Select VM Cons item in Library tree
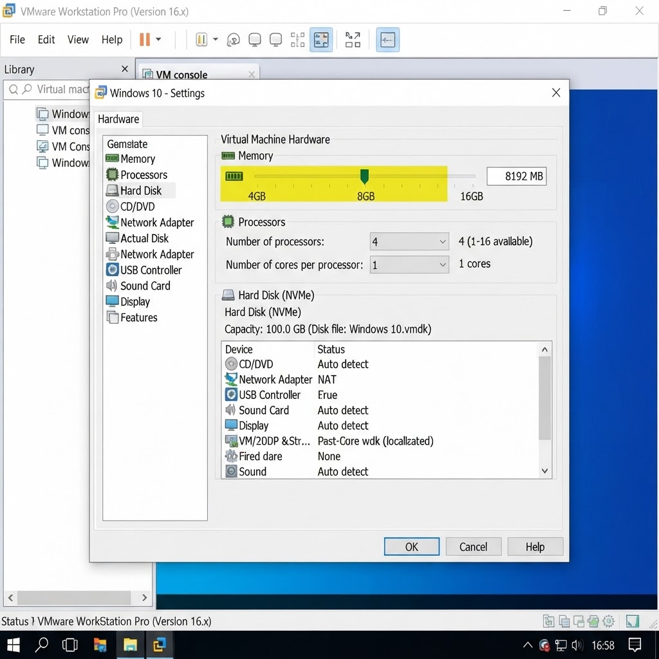 pos(63,147)
